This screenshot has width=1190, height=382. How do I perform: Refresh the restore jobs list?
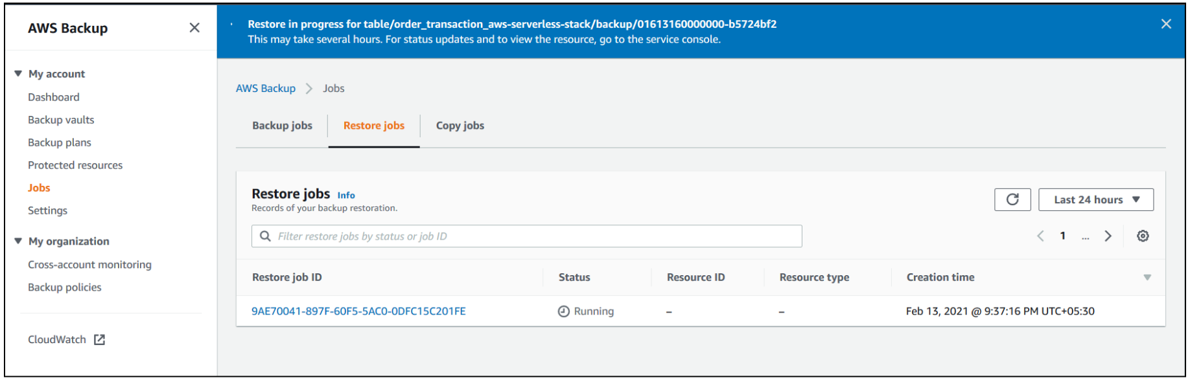pyautogui.click(x=1012, y=199)
